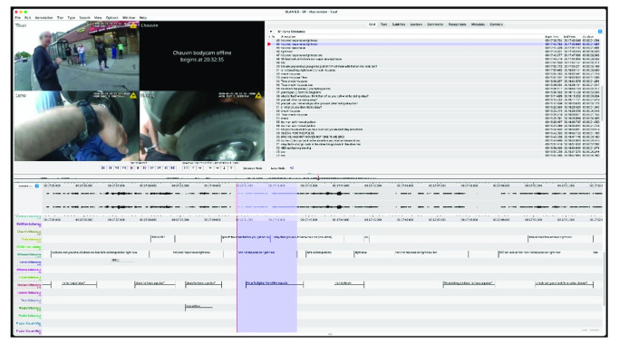Jump to next scroll view button
This screenshot has width=619, height=353.
point(166,168)
